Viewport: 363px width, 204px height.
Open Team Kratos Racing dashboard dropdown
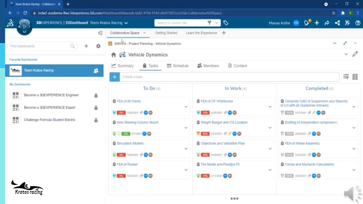pos(126,23)
